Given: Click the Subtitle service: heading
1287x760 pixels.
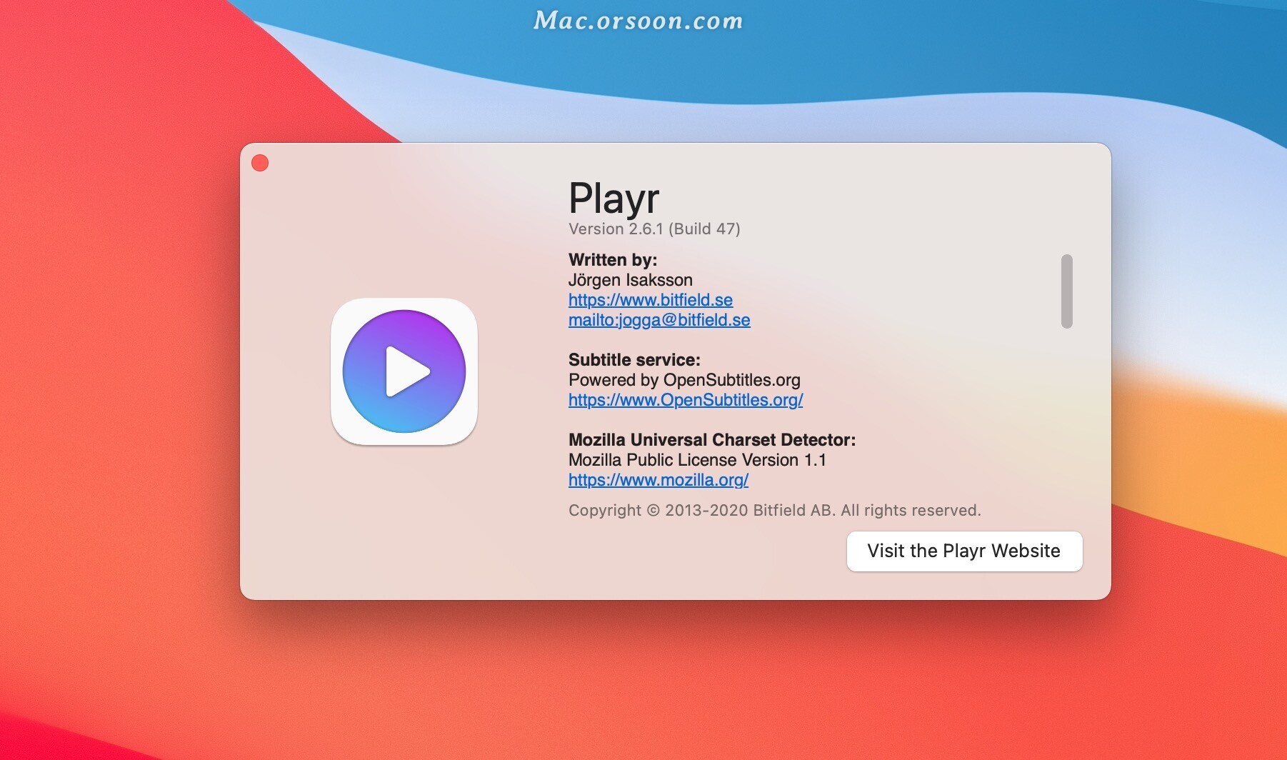Looking at the screenshot, I should pyautogui.click(x=634, y=360).
